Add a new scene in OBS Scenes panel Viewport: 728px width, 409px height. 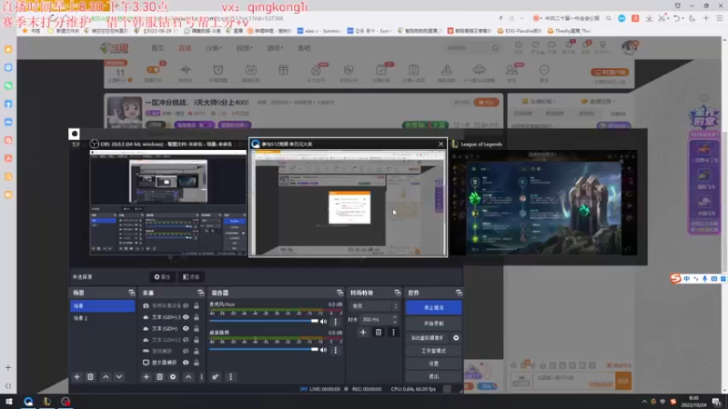77,377
